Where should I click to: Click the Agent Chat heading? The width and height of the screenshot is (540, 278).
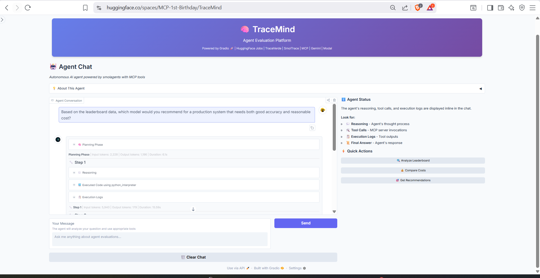pyautogui.click(x=75, y=67)
